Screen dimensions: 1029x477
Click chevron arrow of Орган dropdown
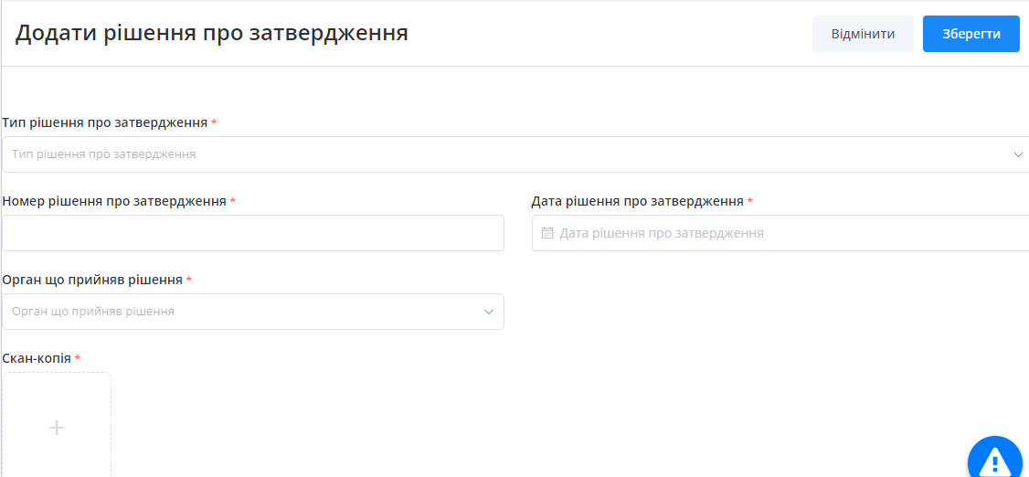[489, 312]
